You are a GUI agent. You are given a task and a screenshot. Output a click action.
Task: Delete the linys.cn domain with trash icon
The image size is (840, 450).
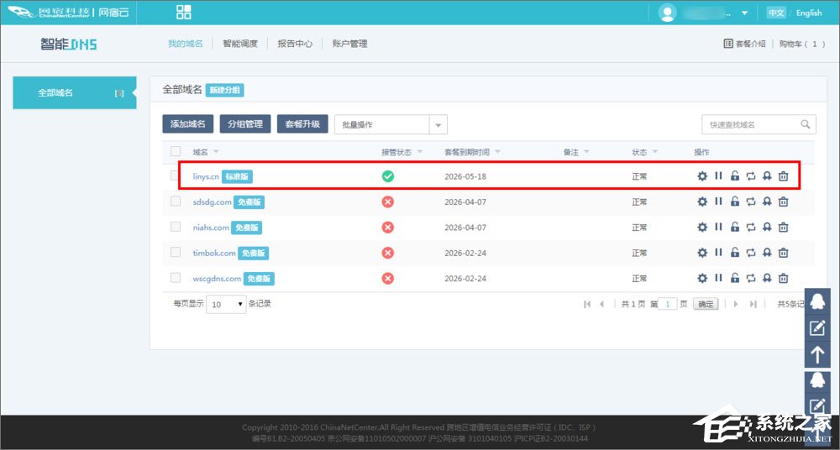pyautogui.click(x=783, y=175)
